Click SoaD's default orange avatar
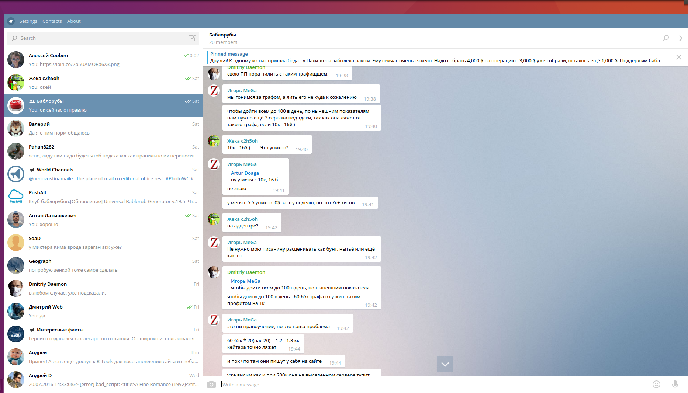 tap(16, 243)
